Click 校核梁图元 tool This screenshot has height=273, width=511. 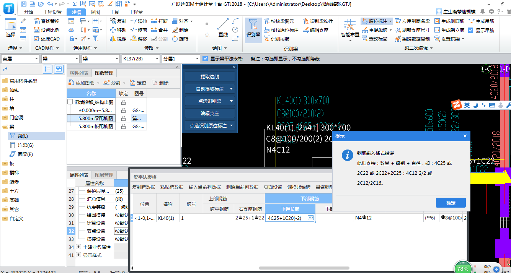tap(279, 21)
